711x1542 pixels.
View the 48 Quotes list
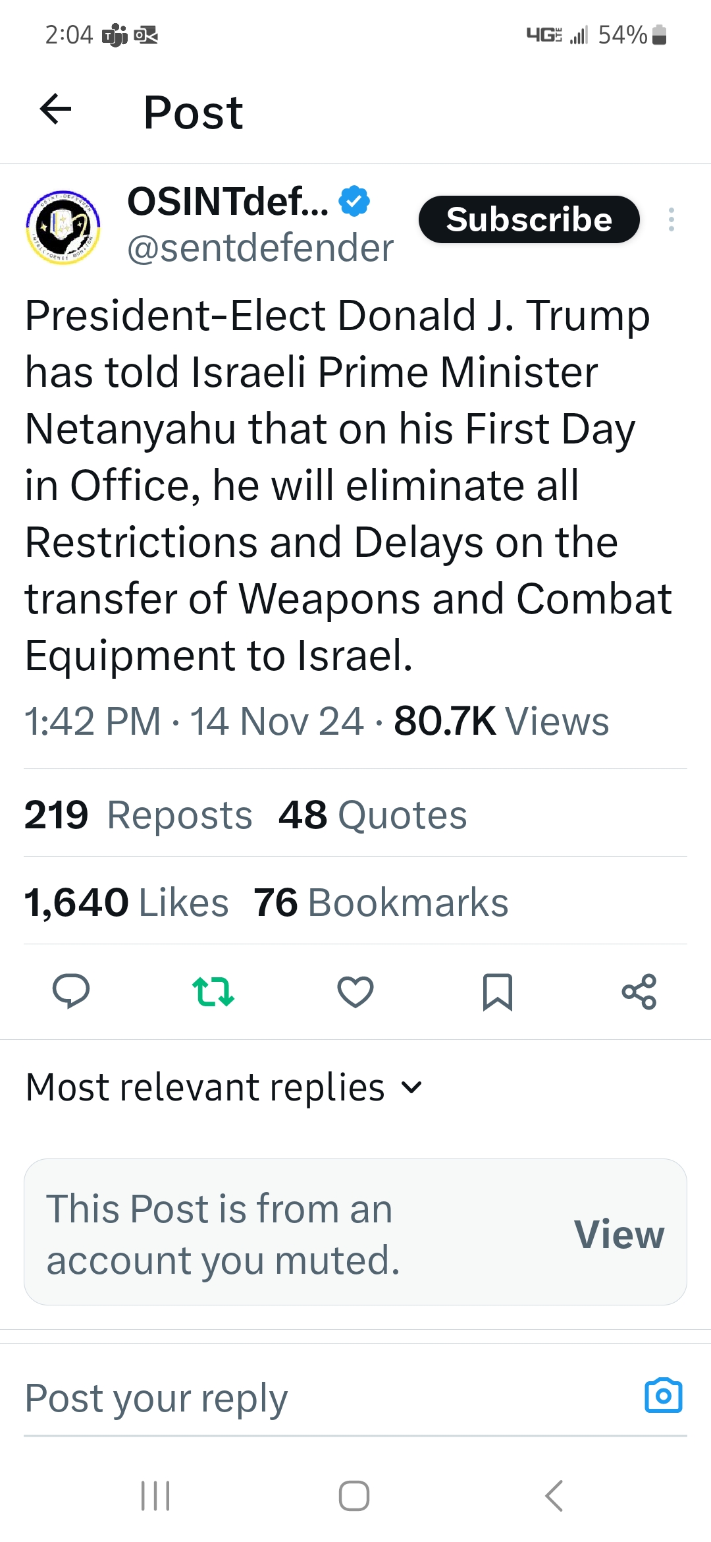373,815
